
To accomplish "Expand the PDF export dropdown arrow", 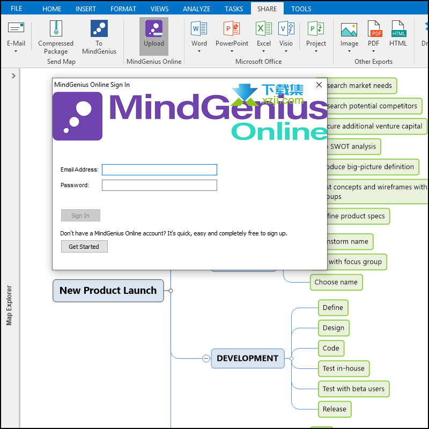I will tap(373, 51).
